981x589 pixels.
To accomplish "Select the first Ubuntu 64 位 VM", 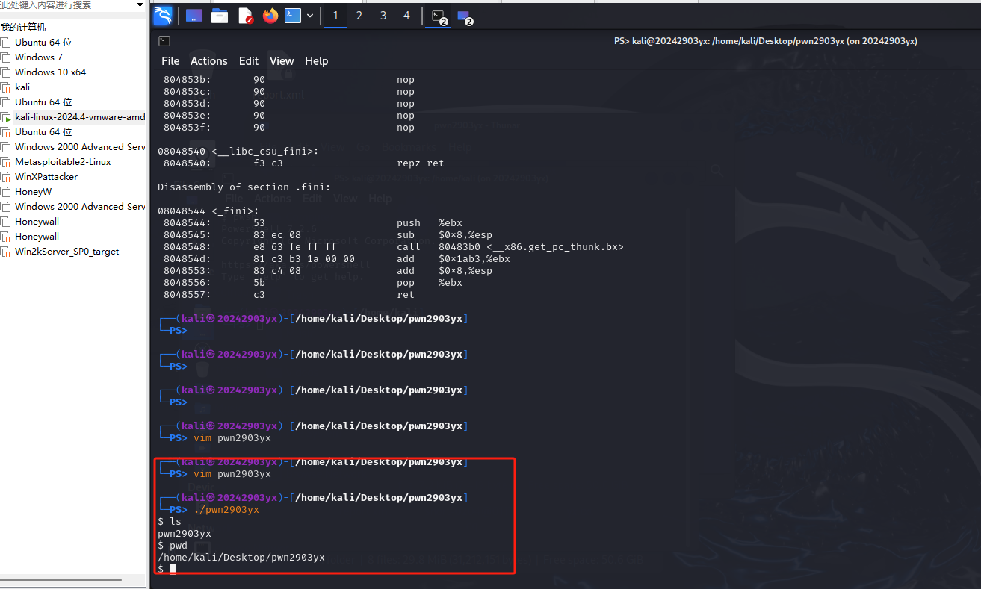I will point(43,43).
